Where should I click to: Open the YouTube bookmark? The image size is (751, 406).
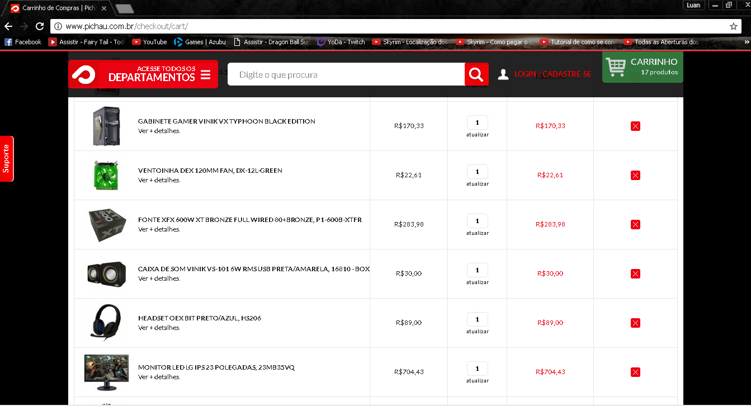pyautogui.click(x=149, y=42)
